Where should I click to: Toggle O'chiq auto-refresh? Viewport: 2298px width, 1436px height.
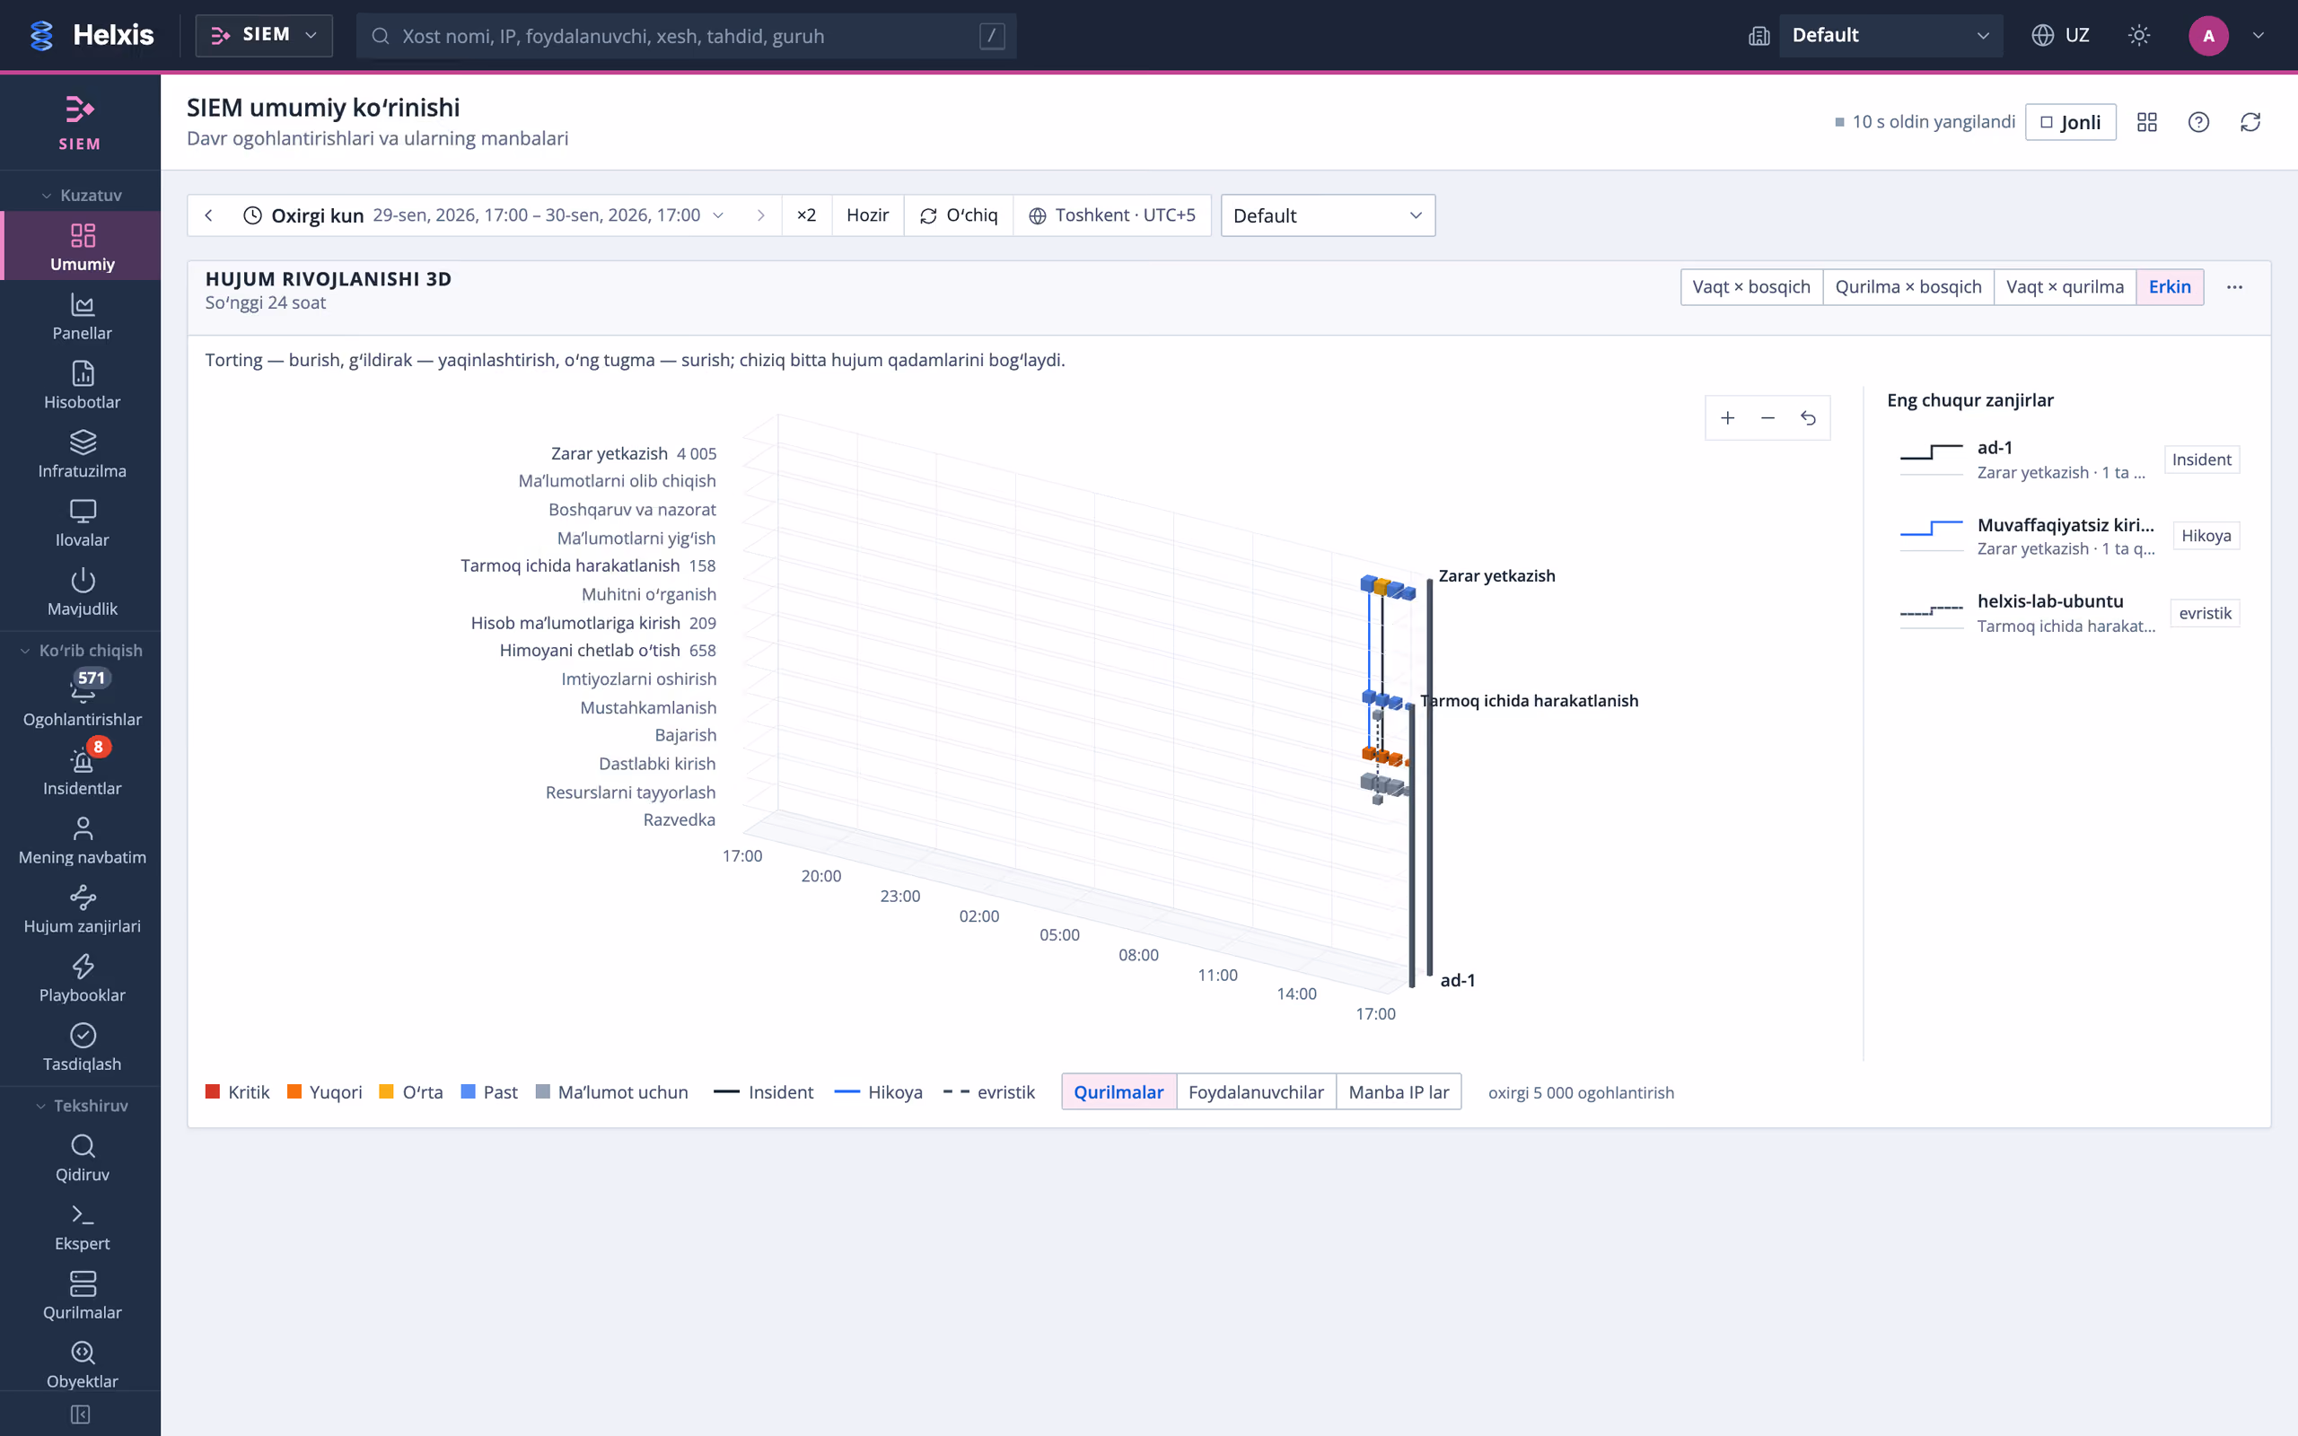tap(958, 215)
